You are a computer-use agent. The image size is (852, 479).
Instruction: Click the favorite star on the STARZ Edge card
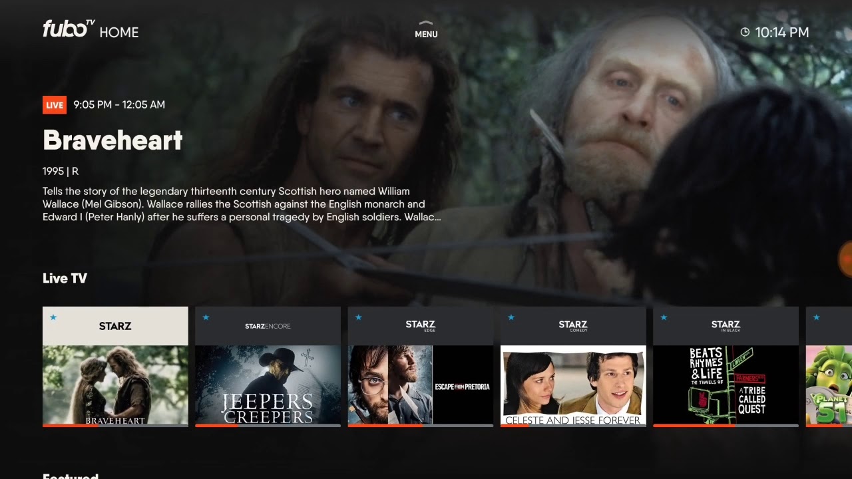[359, 317]
